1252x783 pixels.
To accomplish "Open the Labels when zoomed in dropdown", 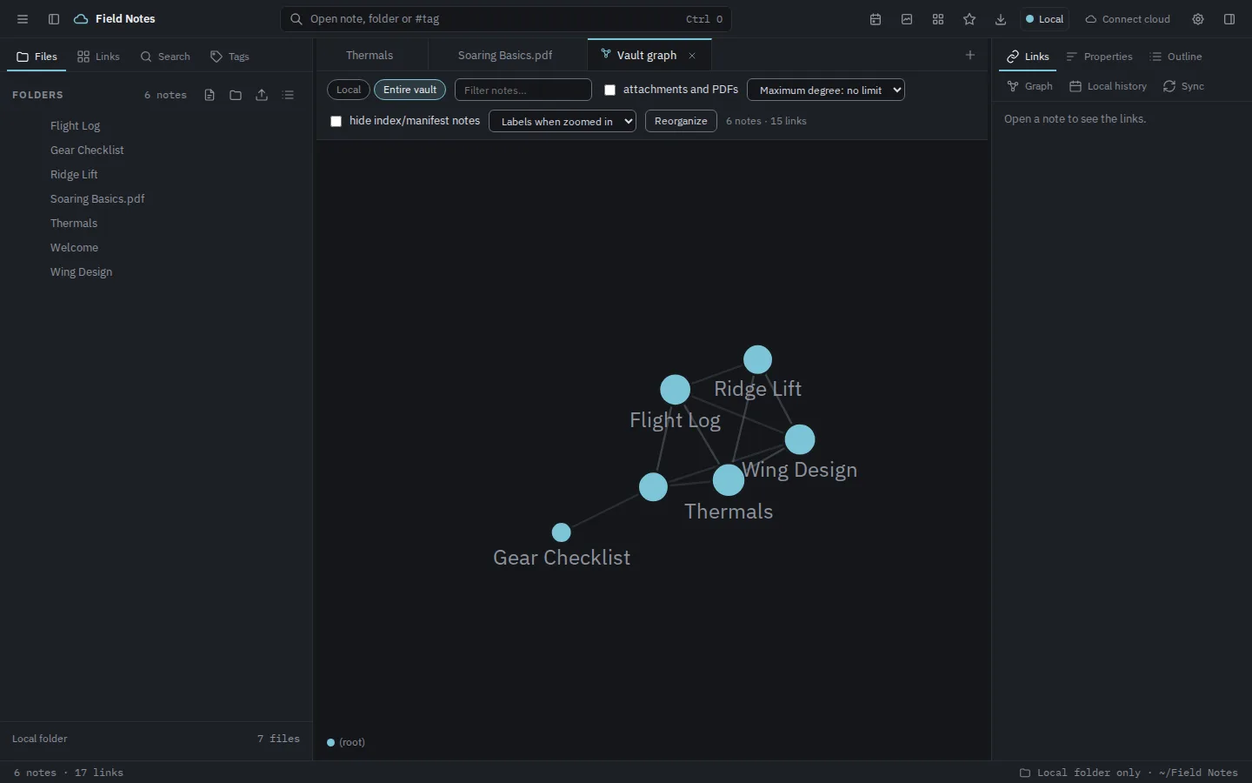I will tap(563, 121).
